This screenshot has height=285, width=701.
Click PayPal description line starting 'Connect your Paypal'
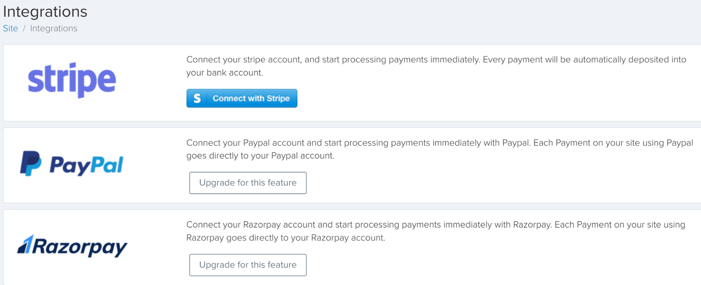440,143
